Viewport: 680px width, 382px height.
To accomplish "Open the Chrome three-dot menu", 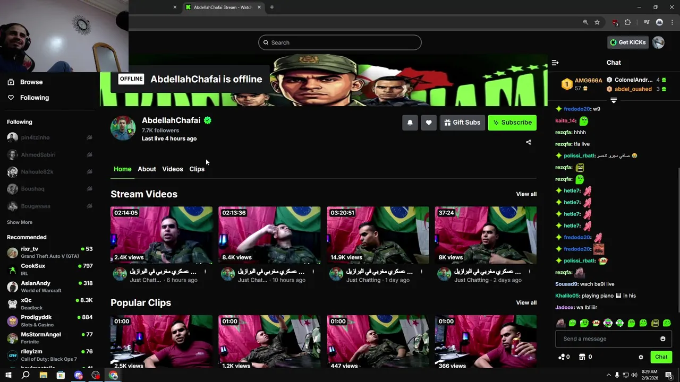I will tap(671, 22).
